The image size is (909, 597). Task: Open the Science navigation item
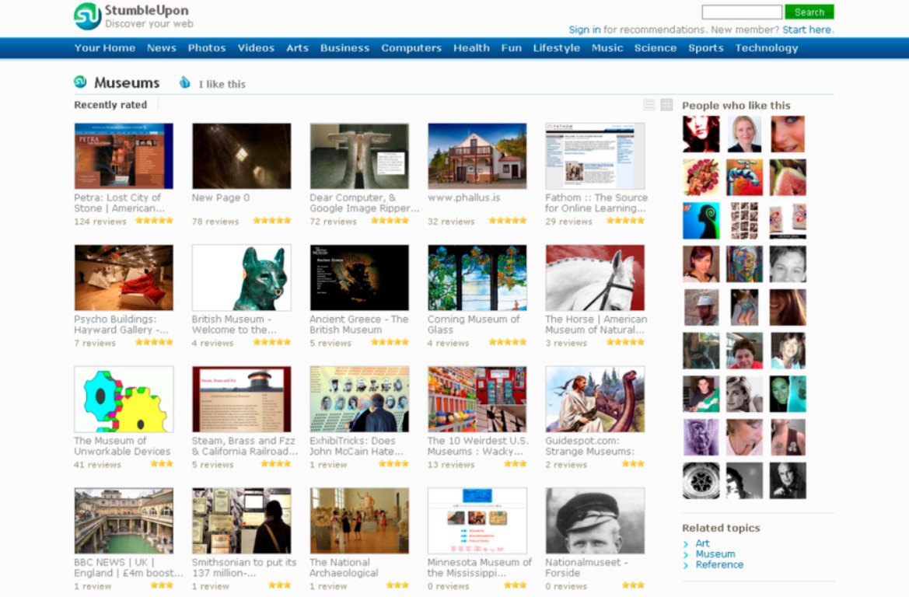[655, 48]
